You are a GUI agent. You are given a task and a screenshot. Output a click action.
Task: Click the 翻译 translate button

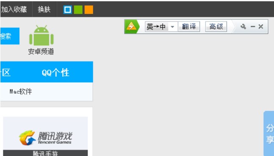pyautogui.click(x=189, y=27)
